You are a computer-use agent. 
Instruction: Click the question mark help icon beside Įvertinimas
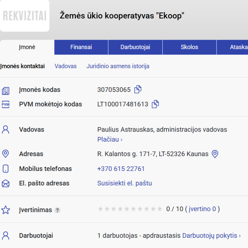coord(57,210)
